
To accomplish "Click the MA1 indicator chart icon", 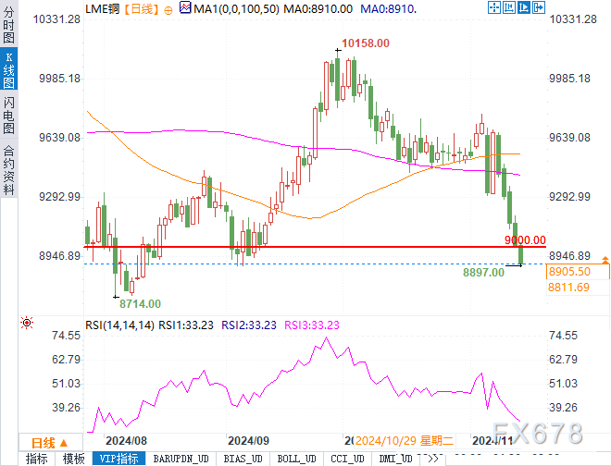I will [185, 7].
